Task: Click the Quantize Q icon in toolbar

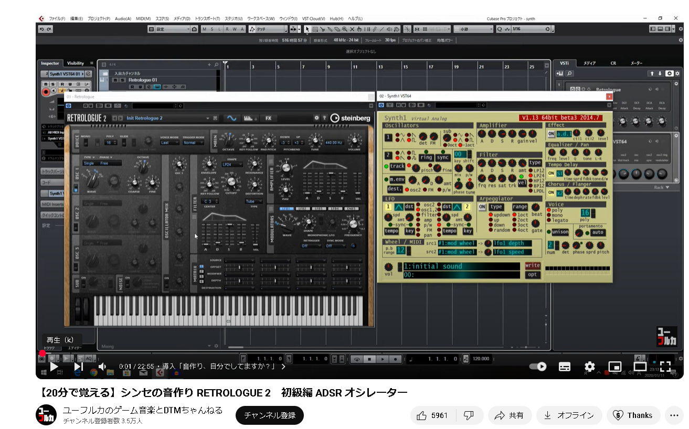Action: pyautogui.click(x=500, y=29)
